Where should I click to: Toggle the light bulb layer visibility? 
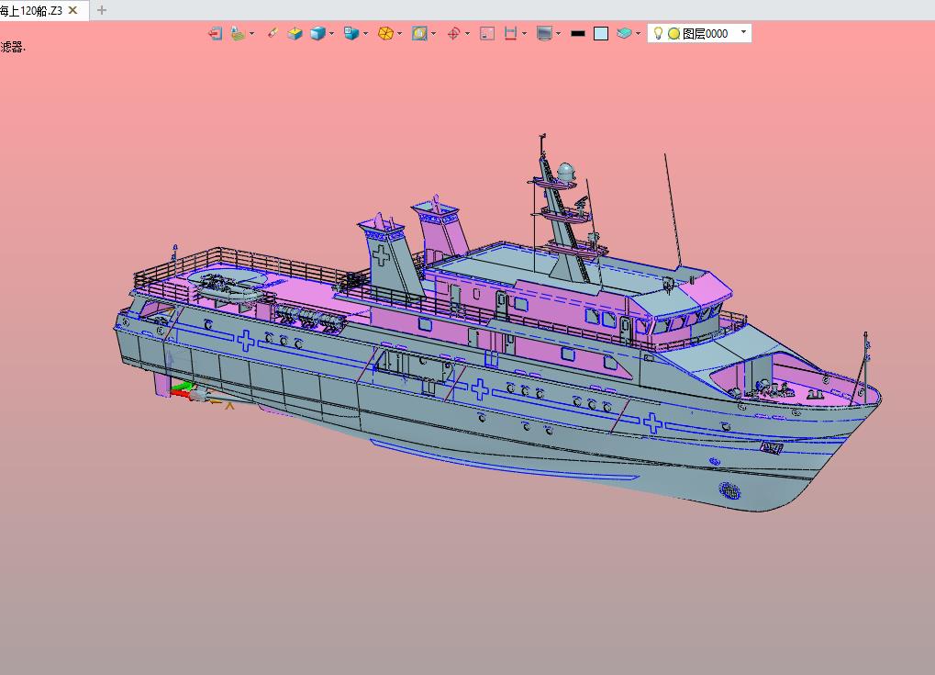point(658,33)
